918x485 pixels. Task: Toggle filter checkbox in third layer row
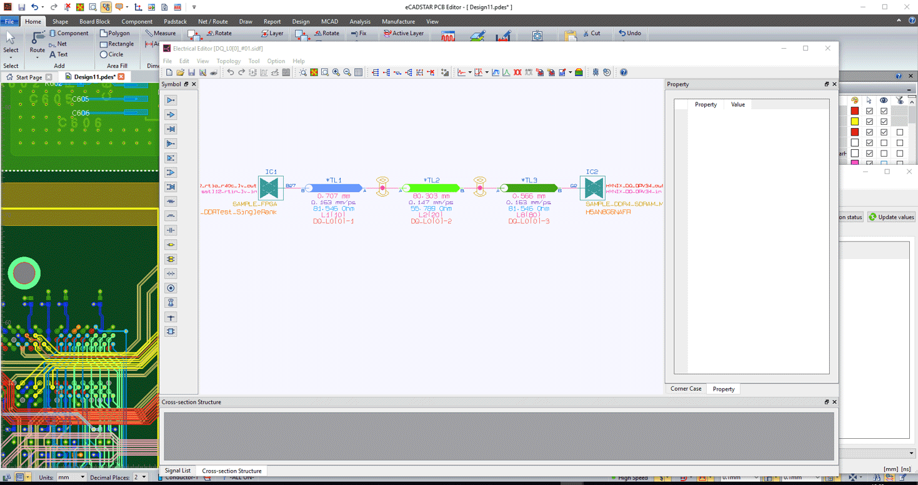[900, 132]
